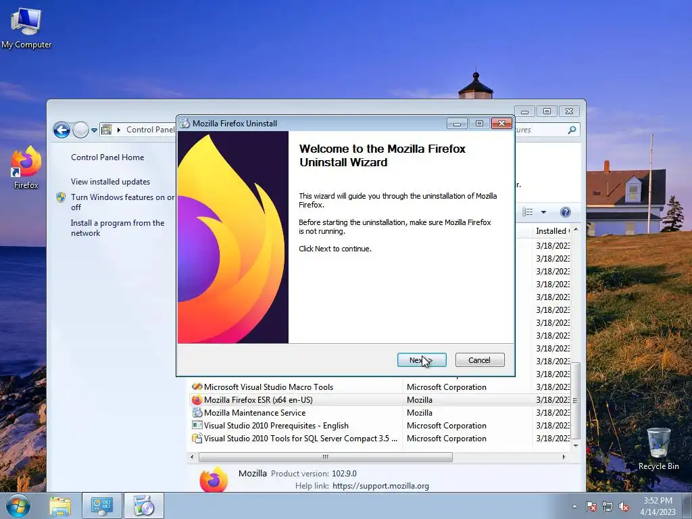Cancel the Mozilla Firefox Uninstall wizard
The width and height of the screenshot is (692, 519).
click(479, 360)
